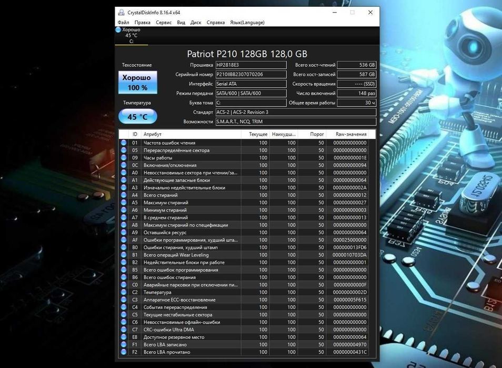Click the power-on count value 148 раз
502x368 pixels.
pos(357,94)
